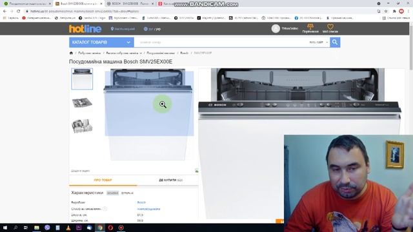Open the Windows Start menu
The height and width of the screenshot is (232, 413).
click(x=5, y=227)
